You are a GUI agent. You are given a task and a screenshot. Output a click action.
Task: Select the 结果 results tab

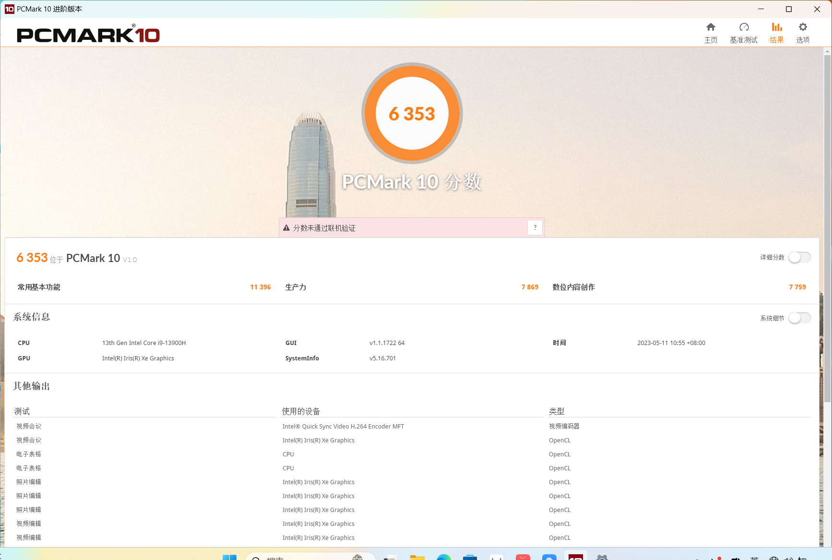[777, 33]
